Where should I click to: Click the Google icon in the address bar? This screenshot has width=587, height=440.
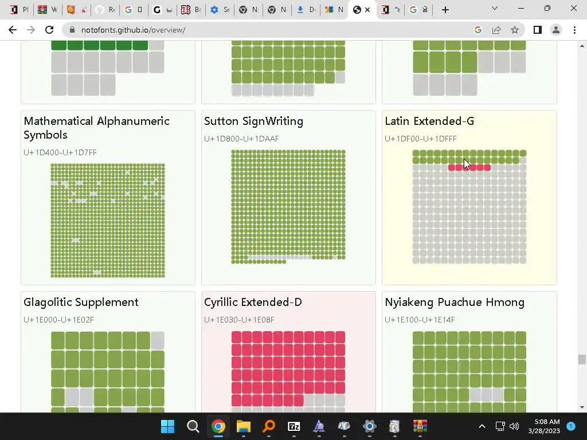[478, 30]
